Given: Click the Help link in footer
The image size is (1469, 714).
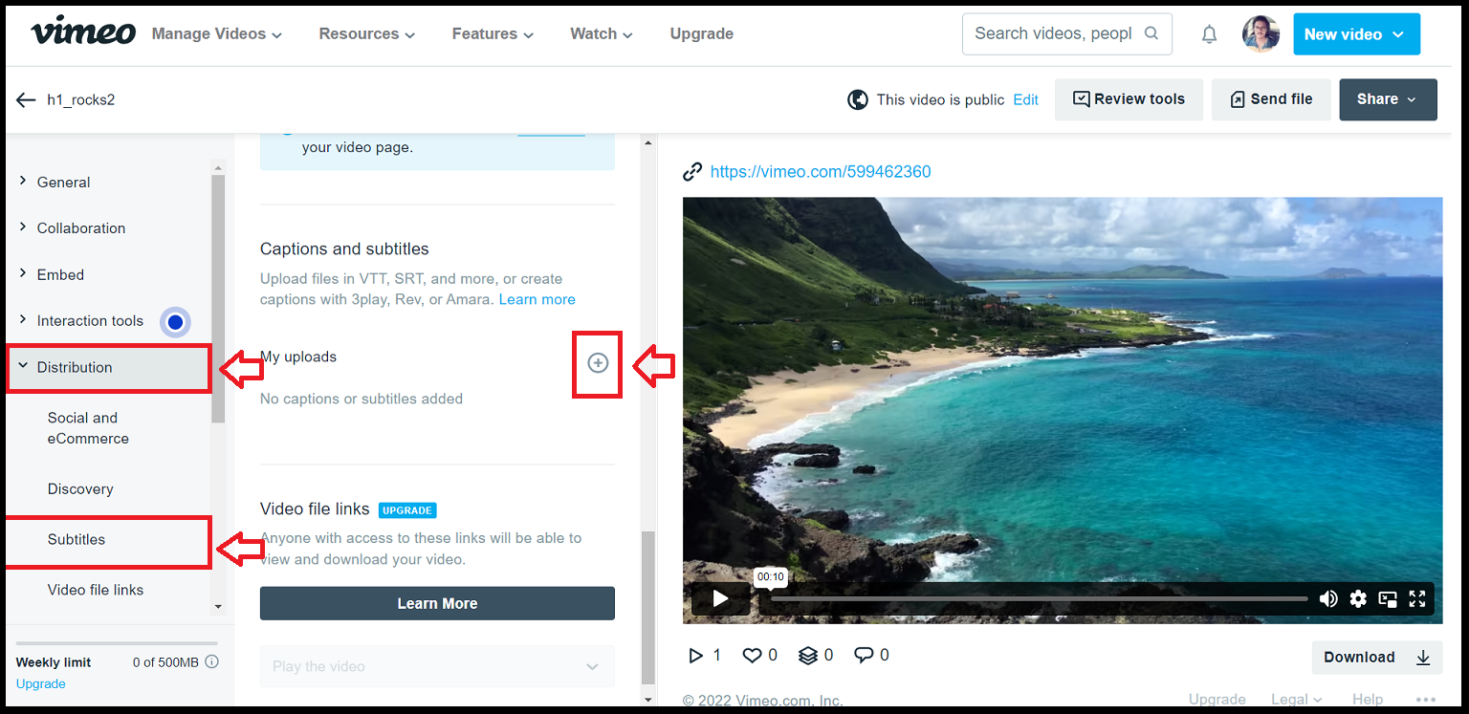Looking at the screenshot, I should (1368, 700).
